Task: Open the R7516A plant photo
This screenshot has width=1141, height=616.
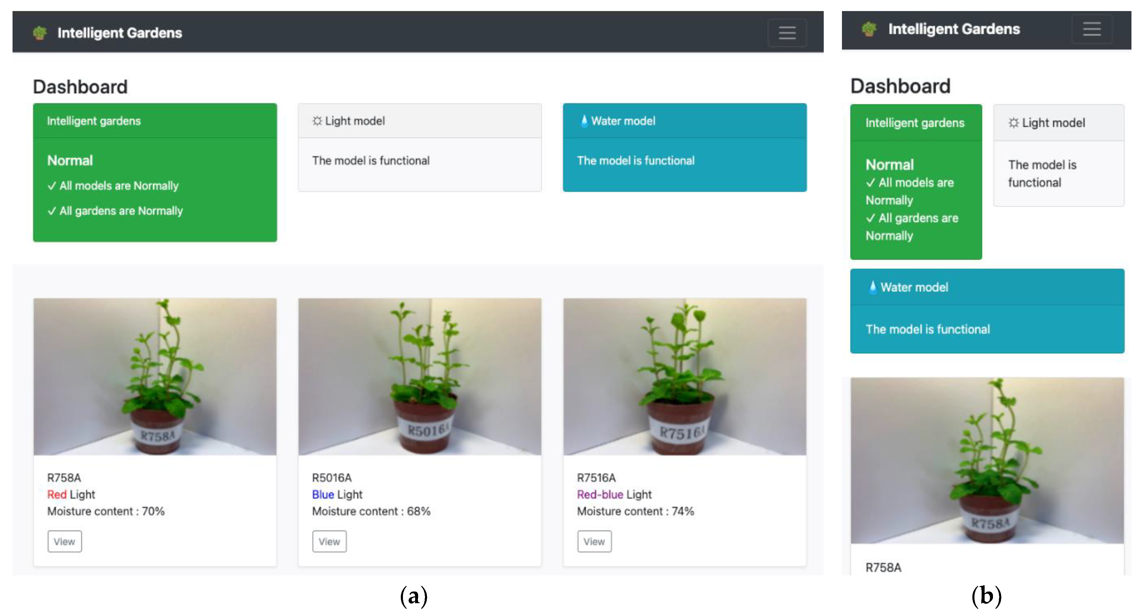Action: tap(684, 376)
